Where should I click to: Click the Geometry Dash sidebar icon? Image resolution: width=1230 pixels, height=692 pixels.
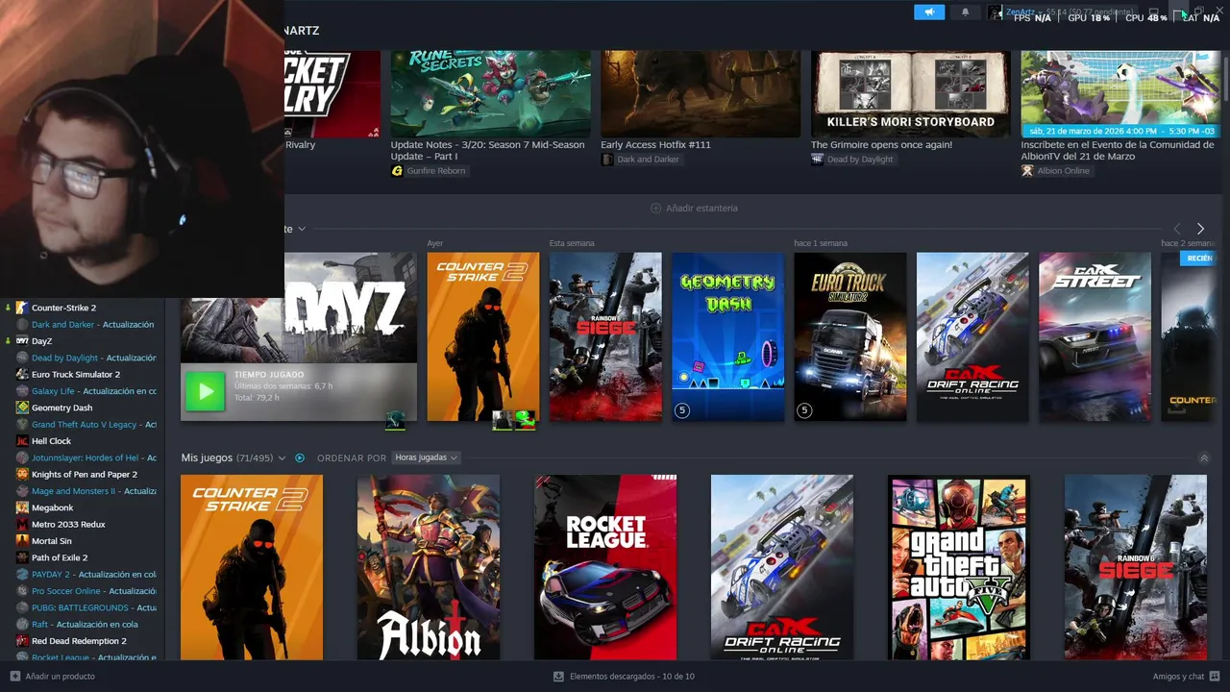[x=22, y=408]
